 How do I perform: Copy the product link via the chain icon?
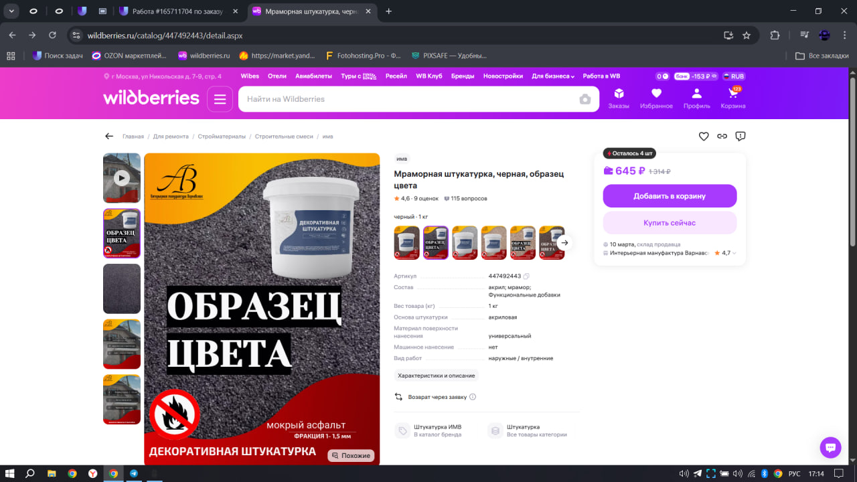[722, 136]
